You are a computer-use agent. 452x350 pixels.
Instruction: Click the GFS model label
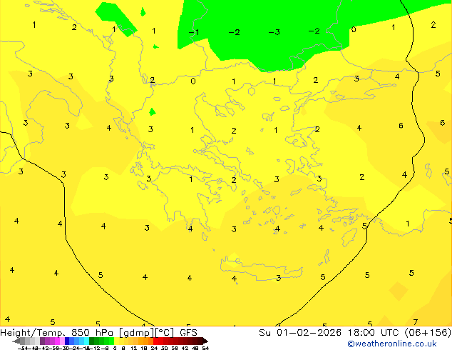(x=188, y=333)
